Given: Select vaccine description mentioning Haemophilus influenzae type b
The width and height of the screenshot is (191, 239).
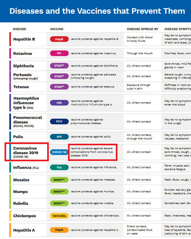Looking at the screenshot, I should [x=91, y=103].
